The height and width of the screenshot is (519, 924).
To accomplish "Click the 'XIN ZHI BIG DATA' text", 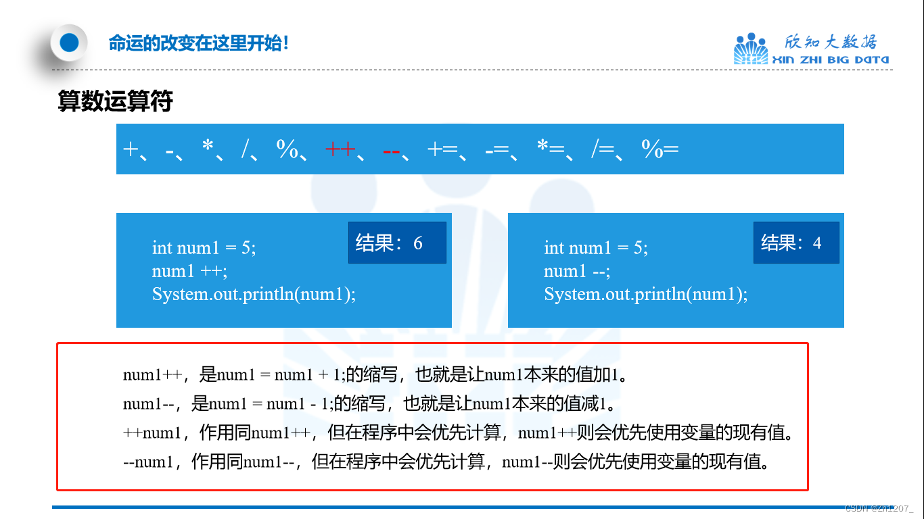I will pyautogui.click(x=831, y=59).
